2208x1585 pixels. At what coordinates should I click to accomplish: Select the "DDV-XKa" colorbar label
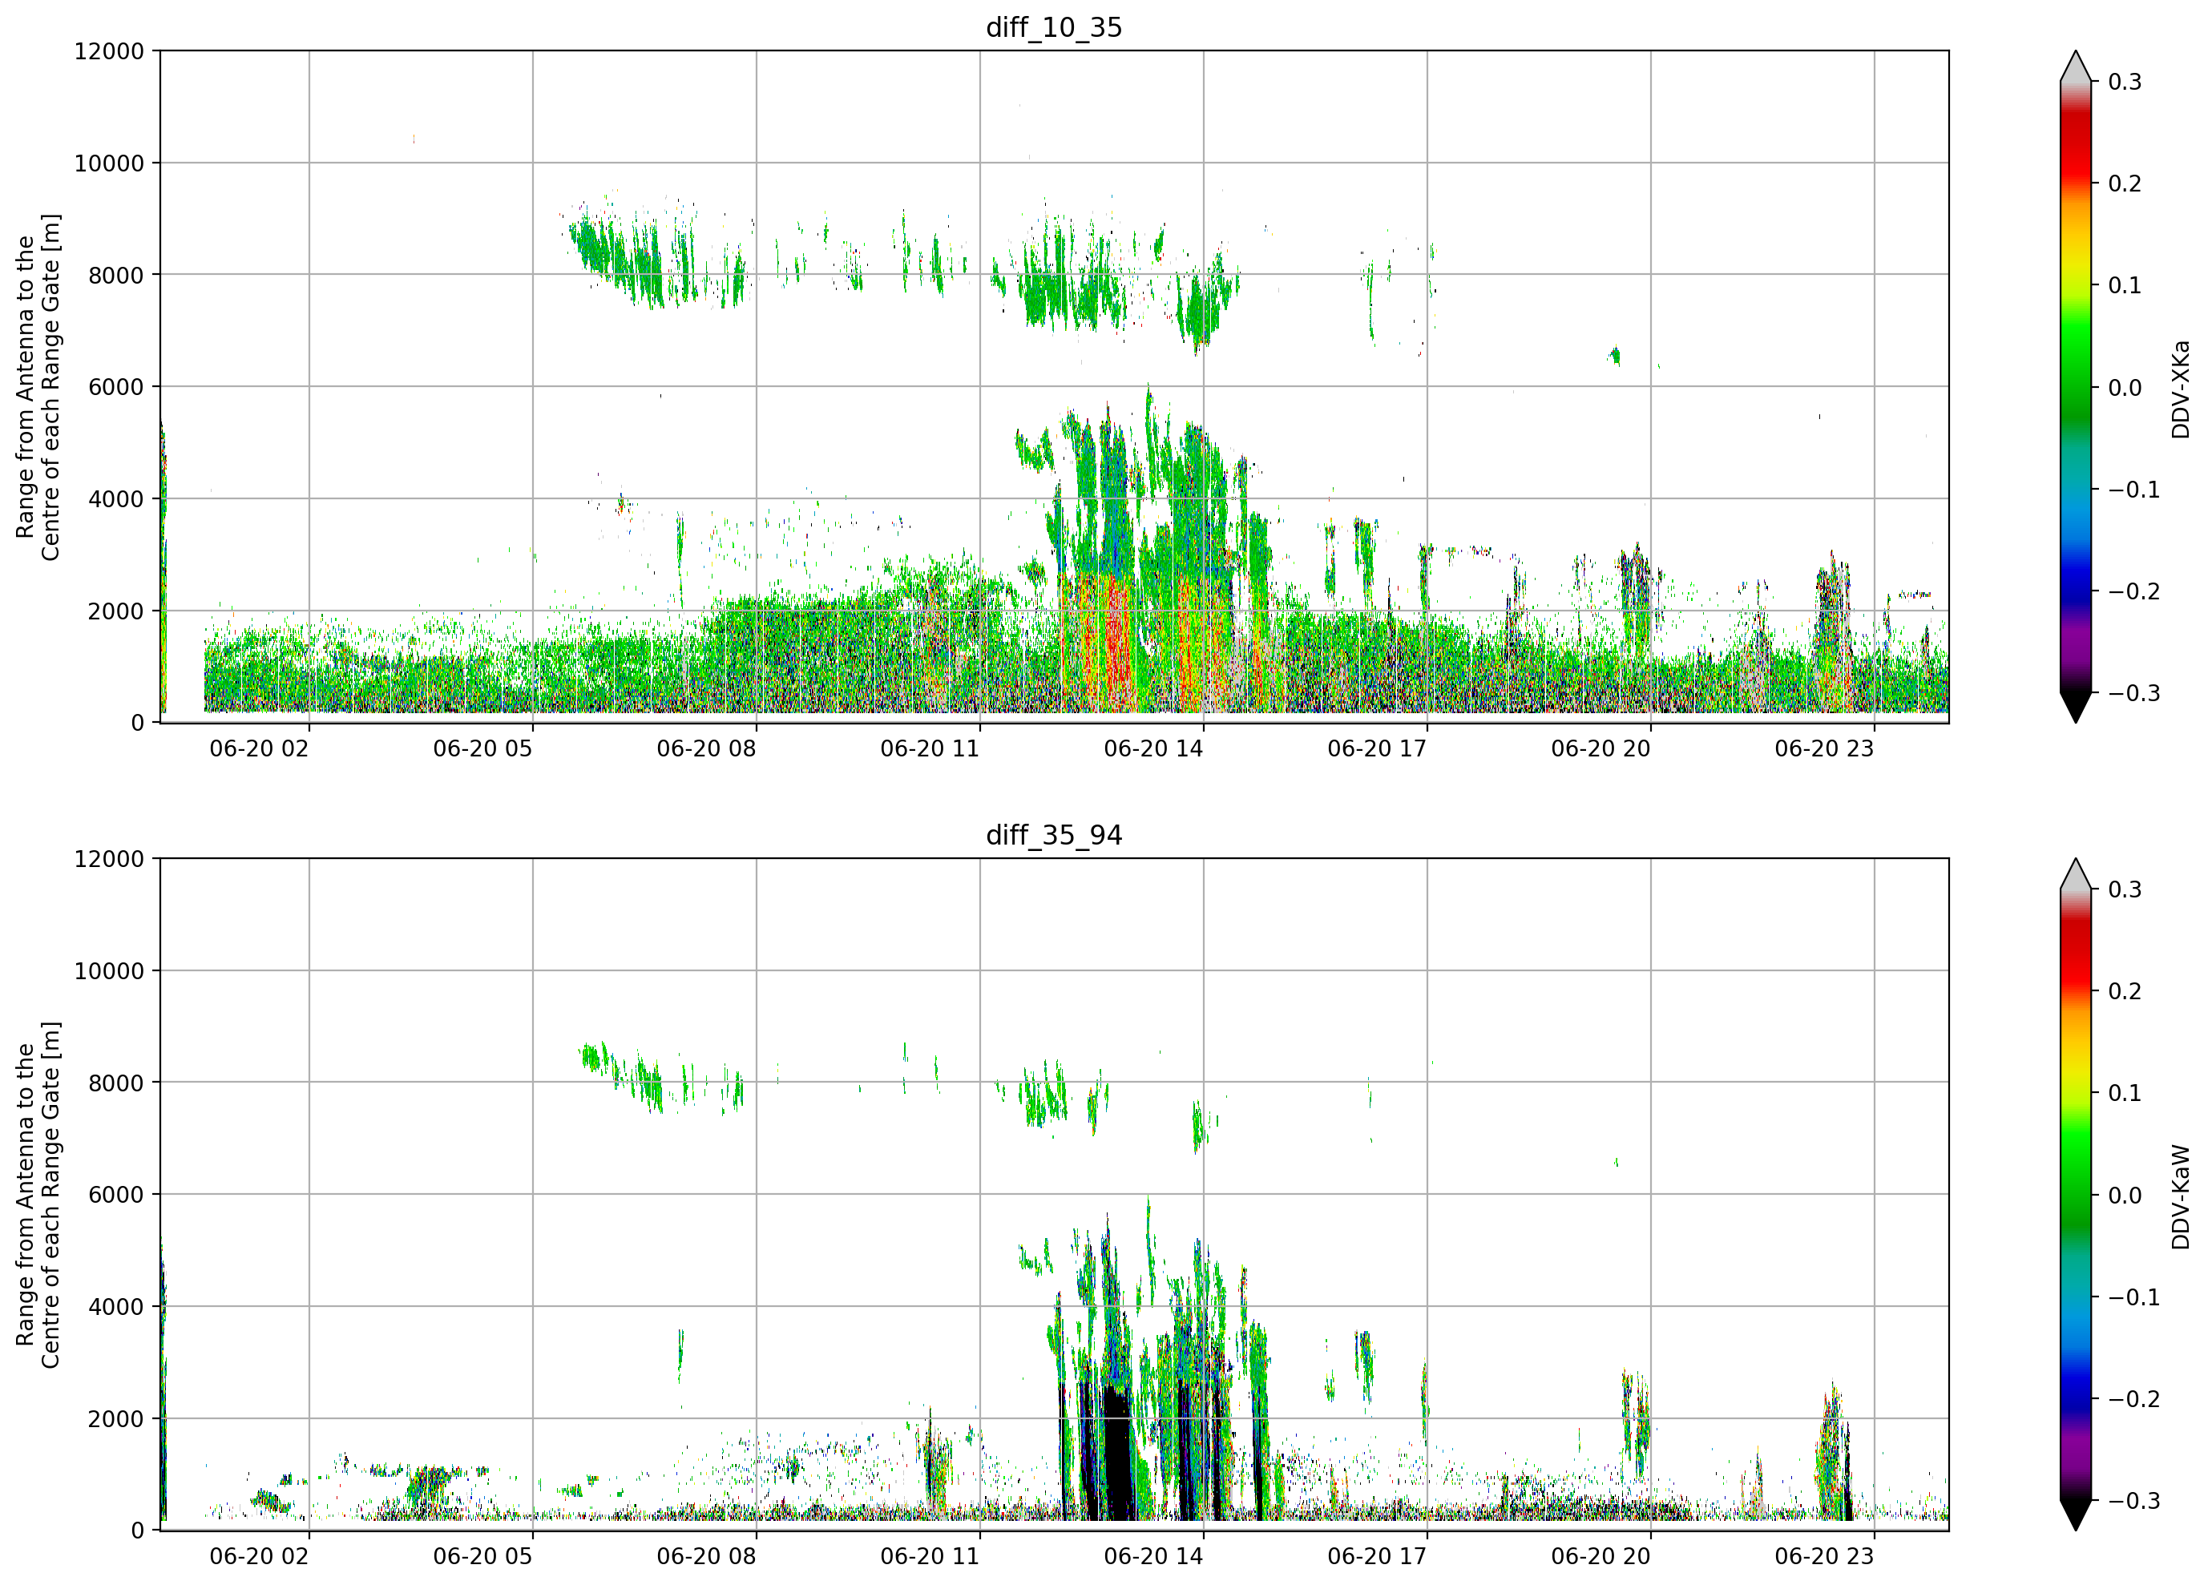click(2180, 389)
